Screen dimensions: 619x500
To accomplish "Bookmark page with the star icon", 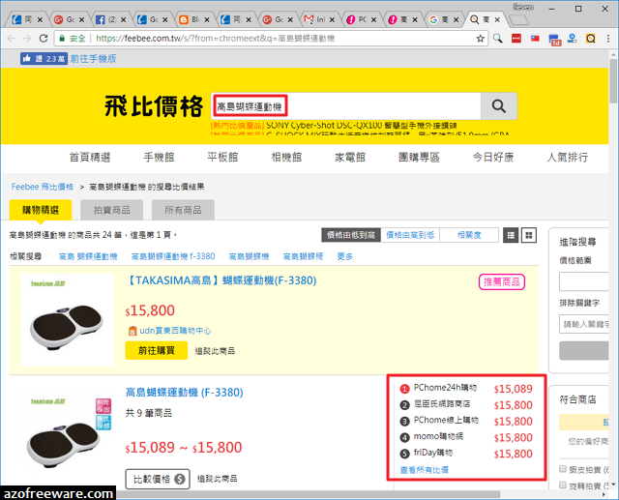I will (480, 39).
